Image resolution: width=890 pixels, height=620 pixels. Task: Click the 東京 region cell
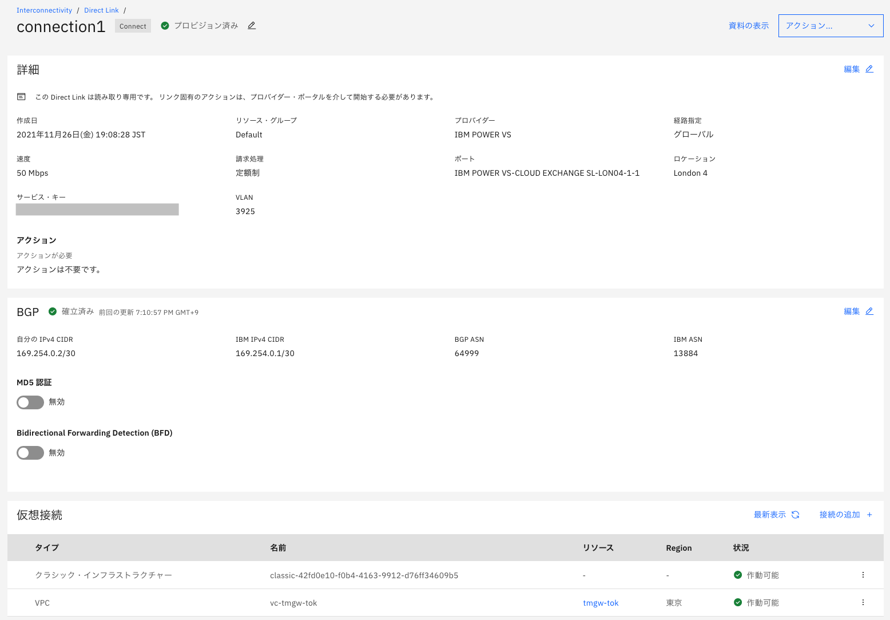coord(674,603)
